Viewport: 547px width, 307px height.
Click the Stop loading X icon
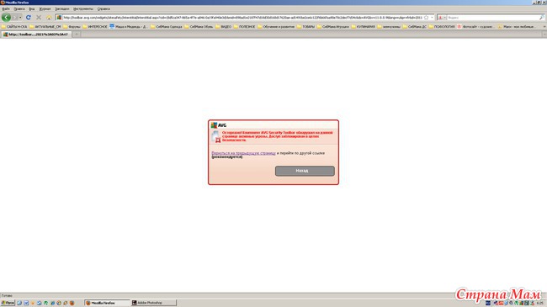(39, 17)
